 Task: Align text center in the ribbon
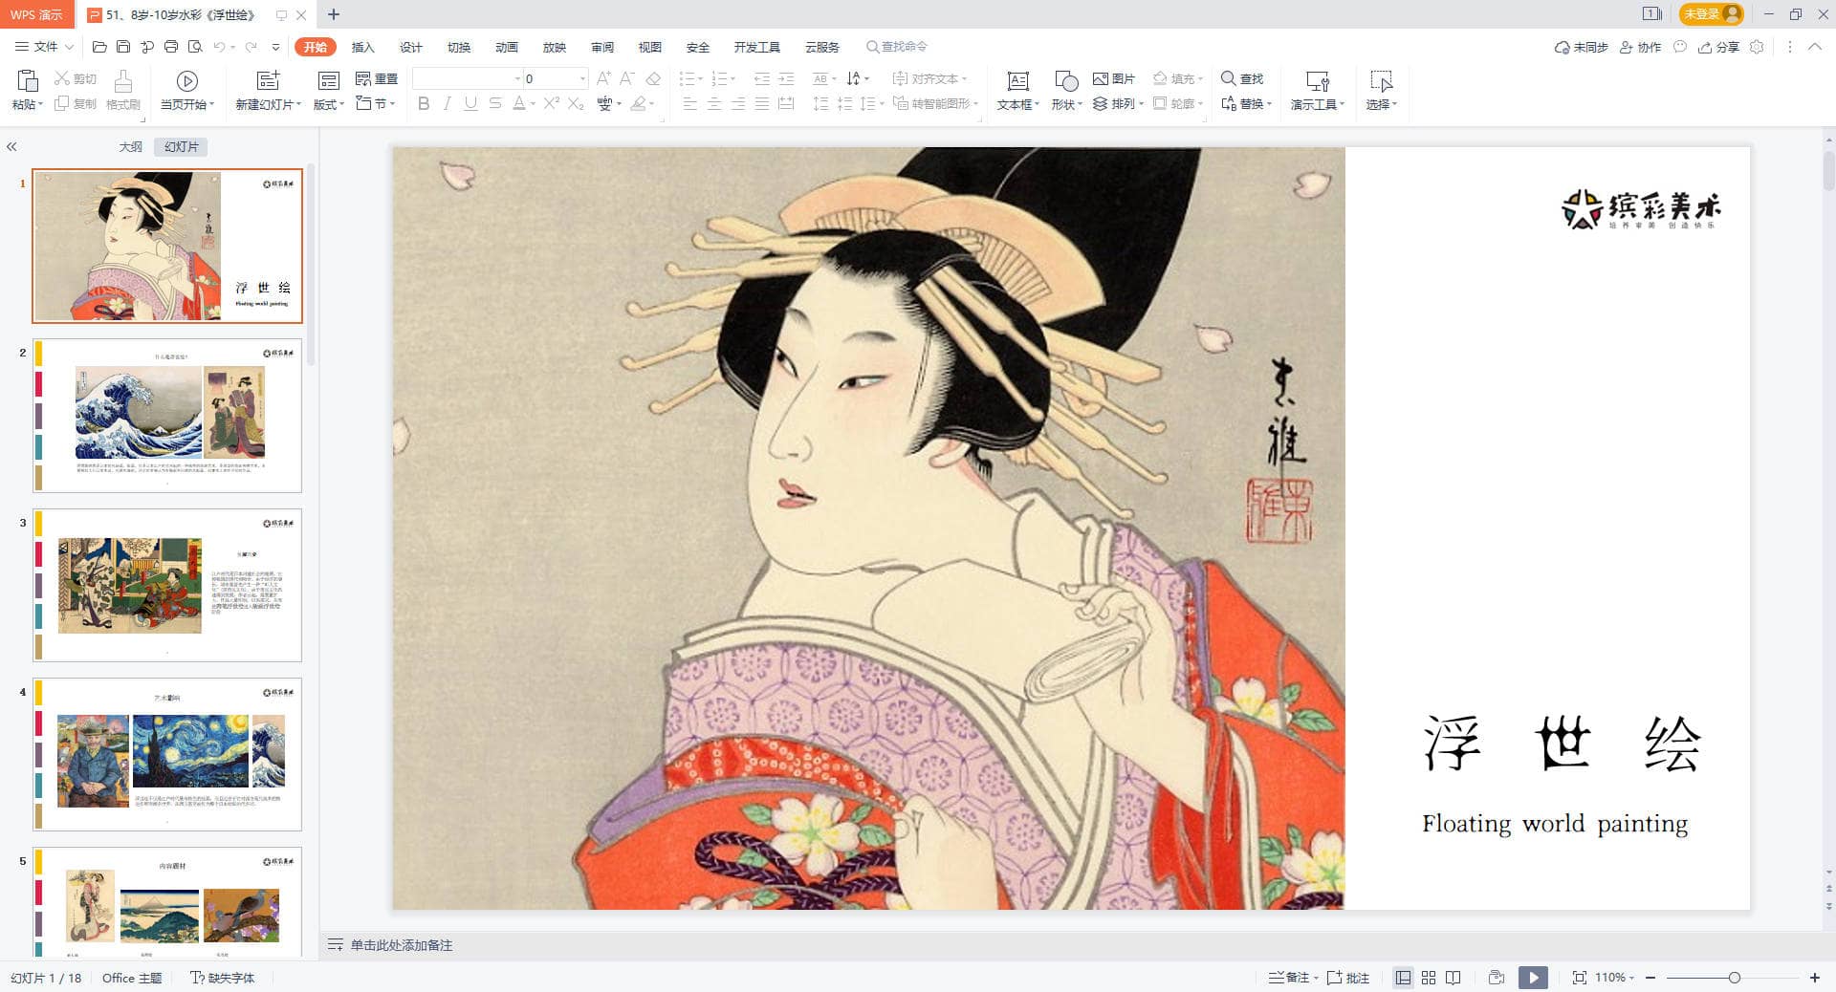point(714,103)
